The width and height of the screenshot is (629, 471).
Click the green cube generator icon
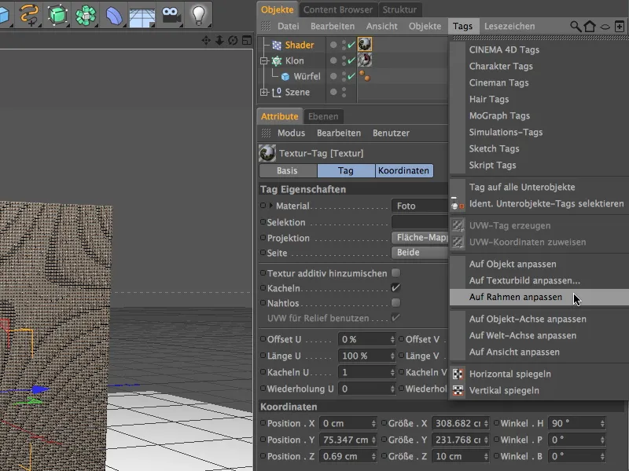pyautogui.click(x=57, y=15)
